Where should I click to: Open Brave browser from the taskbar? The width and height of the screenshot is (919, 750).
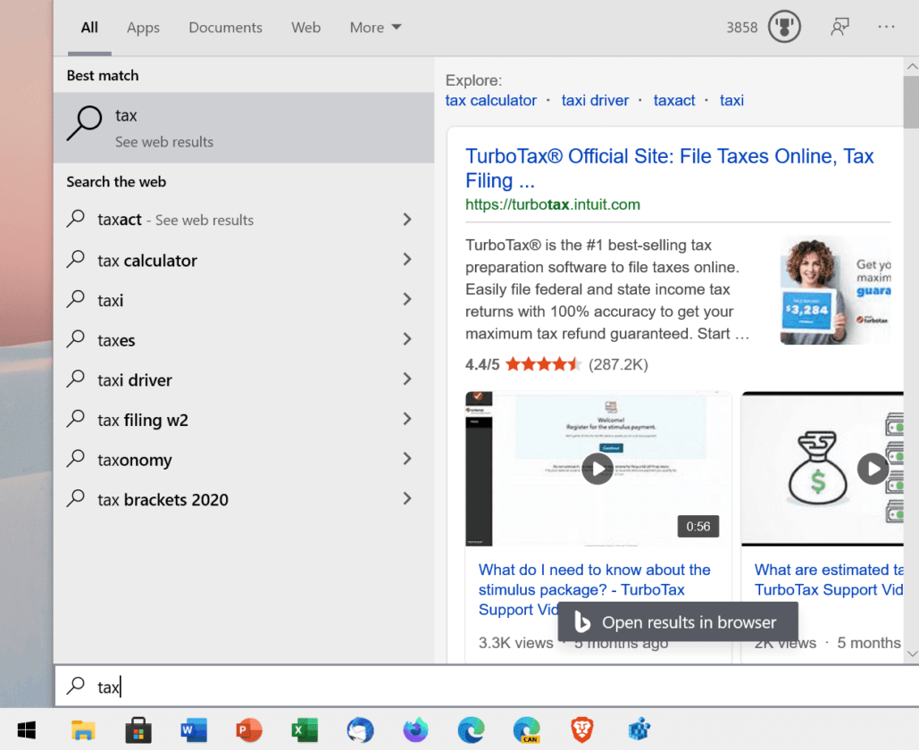(582, 729)
